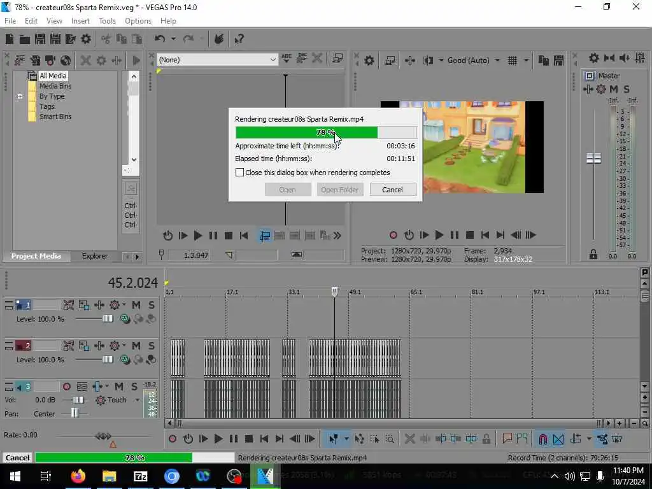The height and width of the screenshot is (489, 652).
Task: Click the Windows Start button
Action: 15,476
